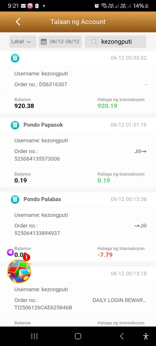
Task: Tap the Android home button
Action: [x=78, y=336]
